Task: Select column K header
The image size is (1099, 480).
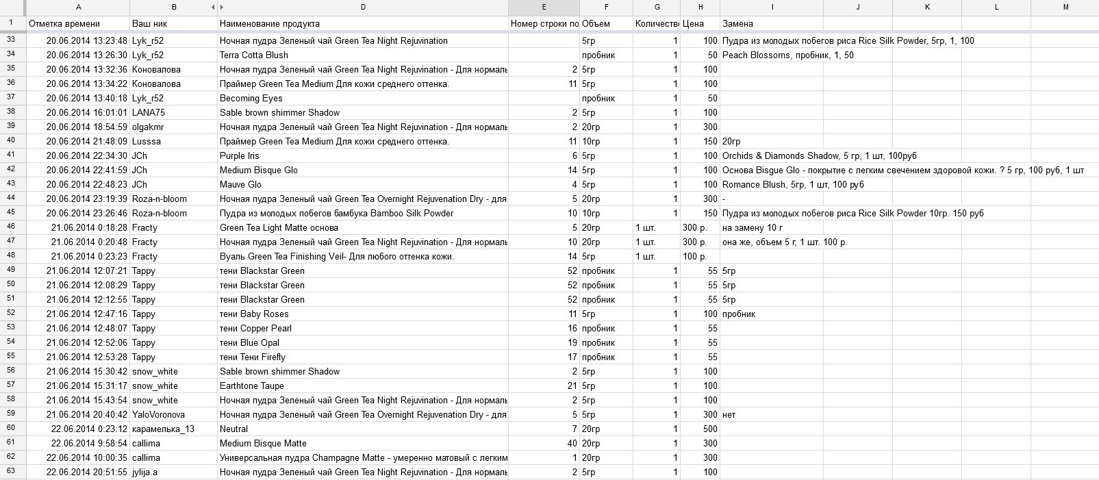Action: click(x=927, y=8)
